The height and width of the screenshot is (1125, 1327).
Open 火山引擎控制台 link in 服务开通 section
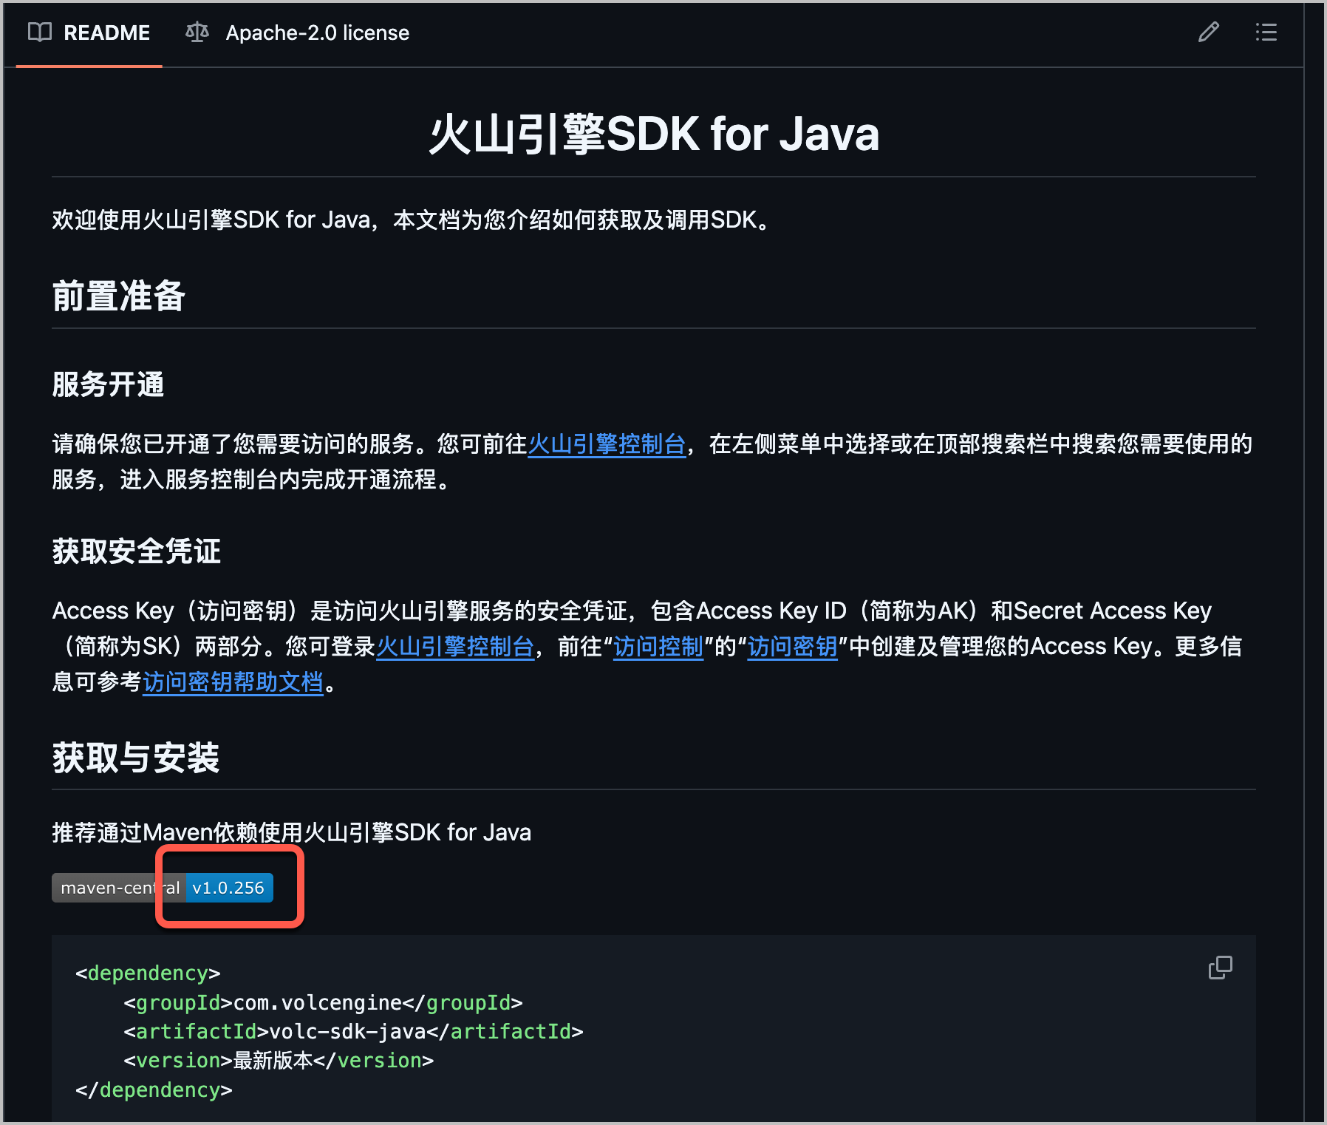coord(607,444)
